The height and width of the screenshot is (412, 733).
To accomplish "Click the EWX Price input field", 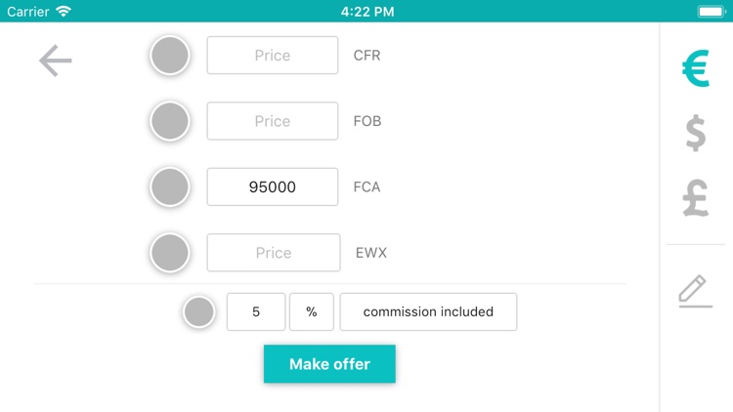I will click(274, 253).
